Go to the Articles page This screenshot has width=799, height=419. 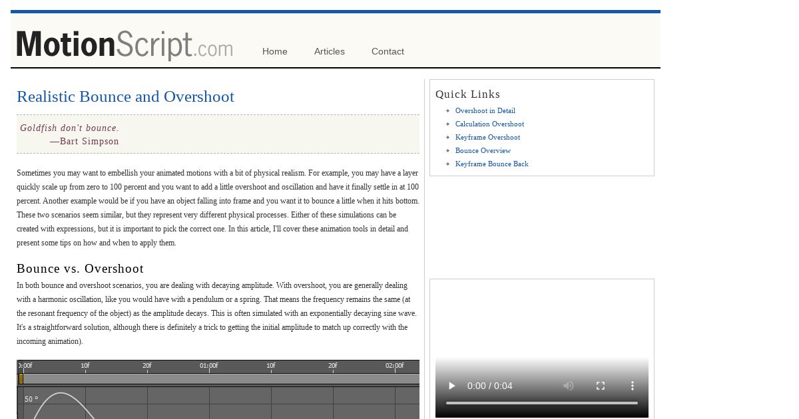pyautogui.click(x=330, y=51)
